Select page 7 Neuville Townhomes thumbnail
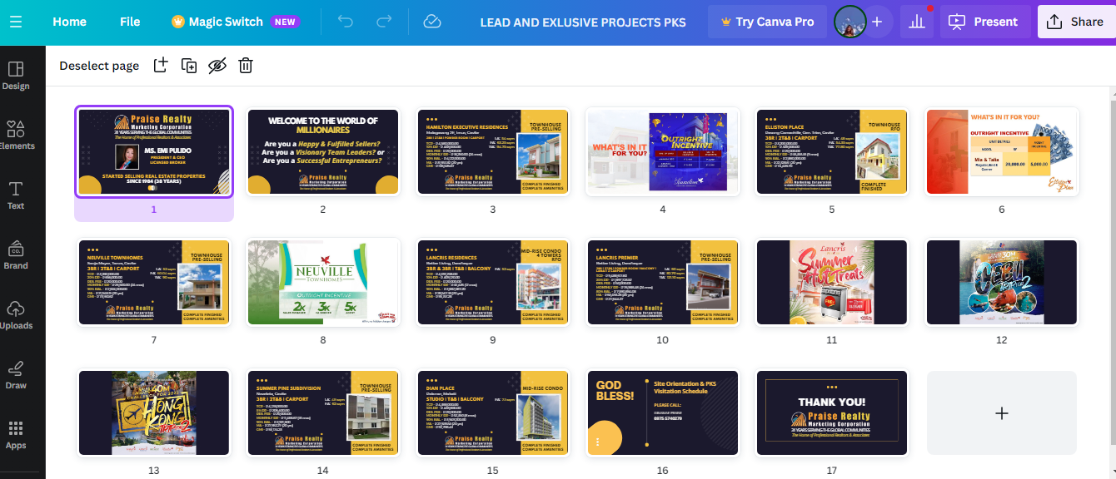The width and height of the screenshot is (1116, 479). (x=154, y=282)
